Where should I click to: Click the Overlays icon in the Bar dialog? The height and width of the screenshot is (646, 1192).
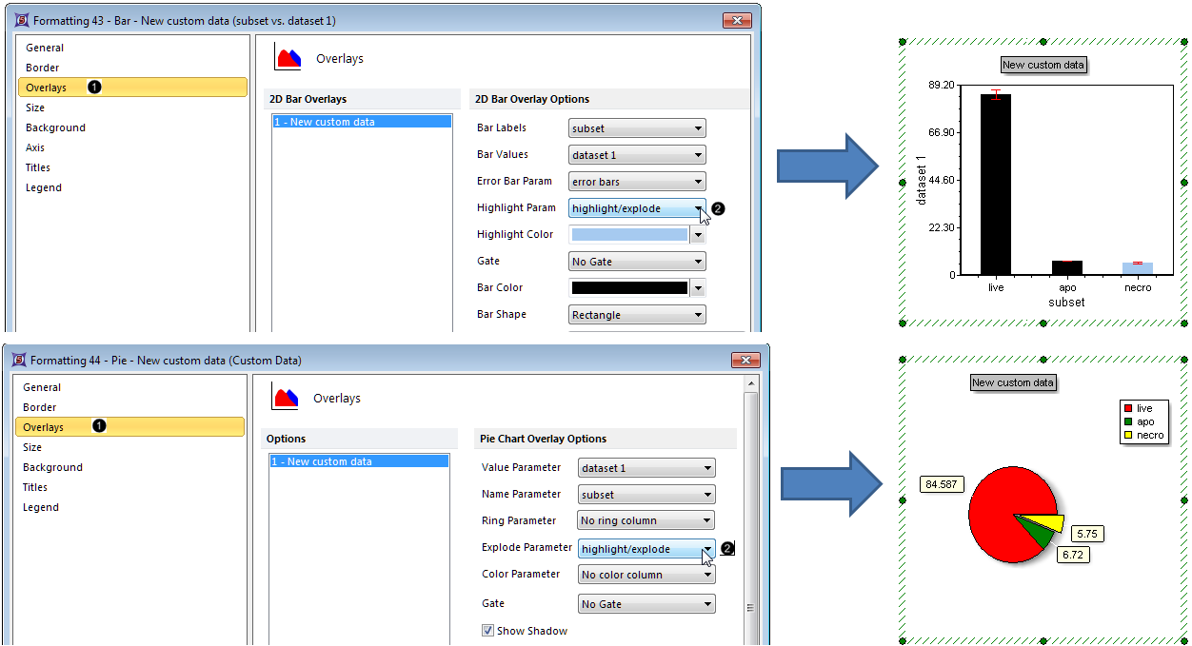click(288, 57)
